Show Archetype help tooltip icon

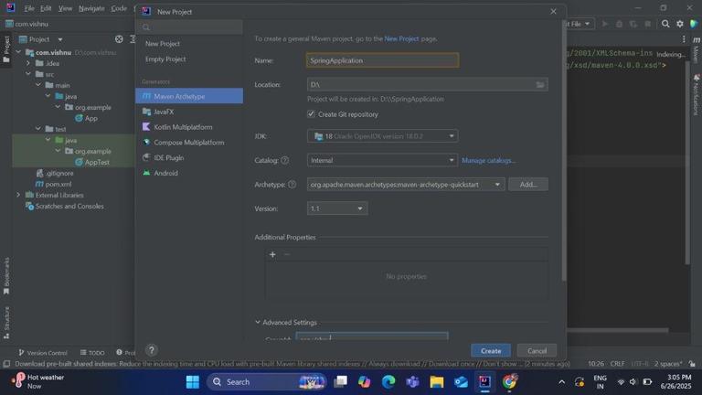coord(292,185)
